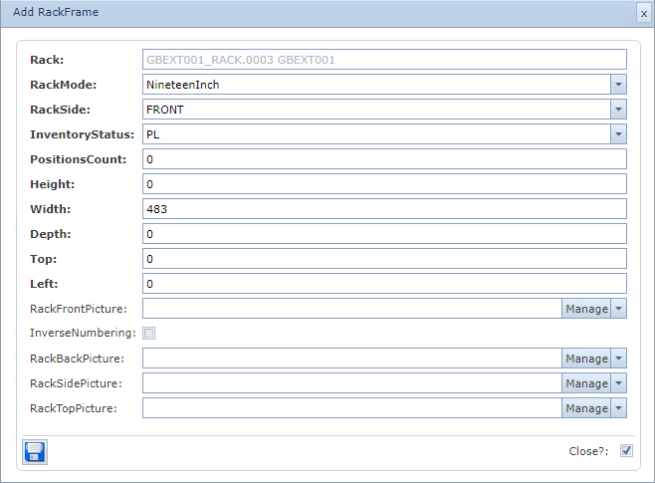
Task: Open the RackSide dropdown list
Action: click(x=618, y=110)
